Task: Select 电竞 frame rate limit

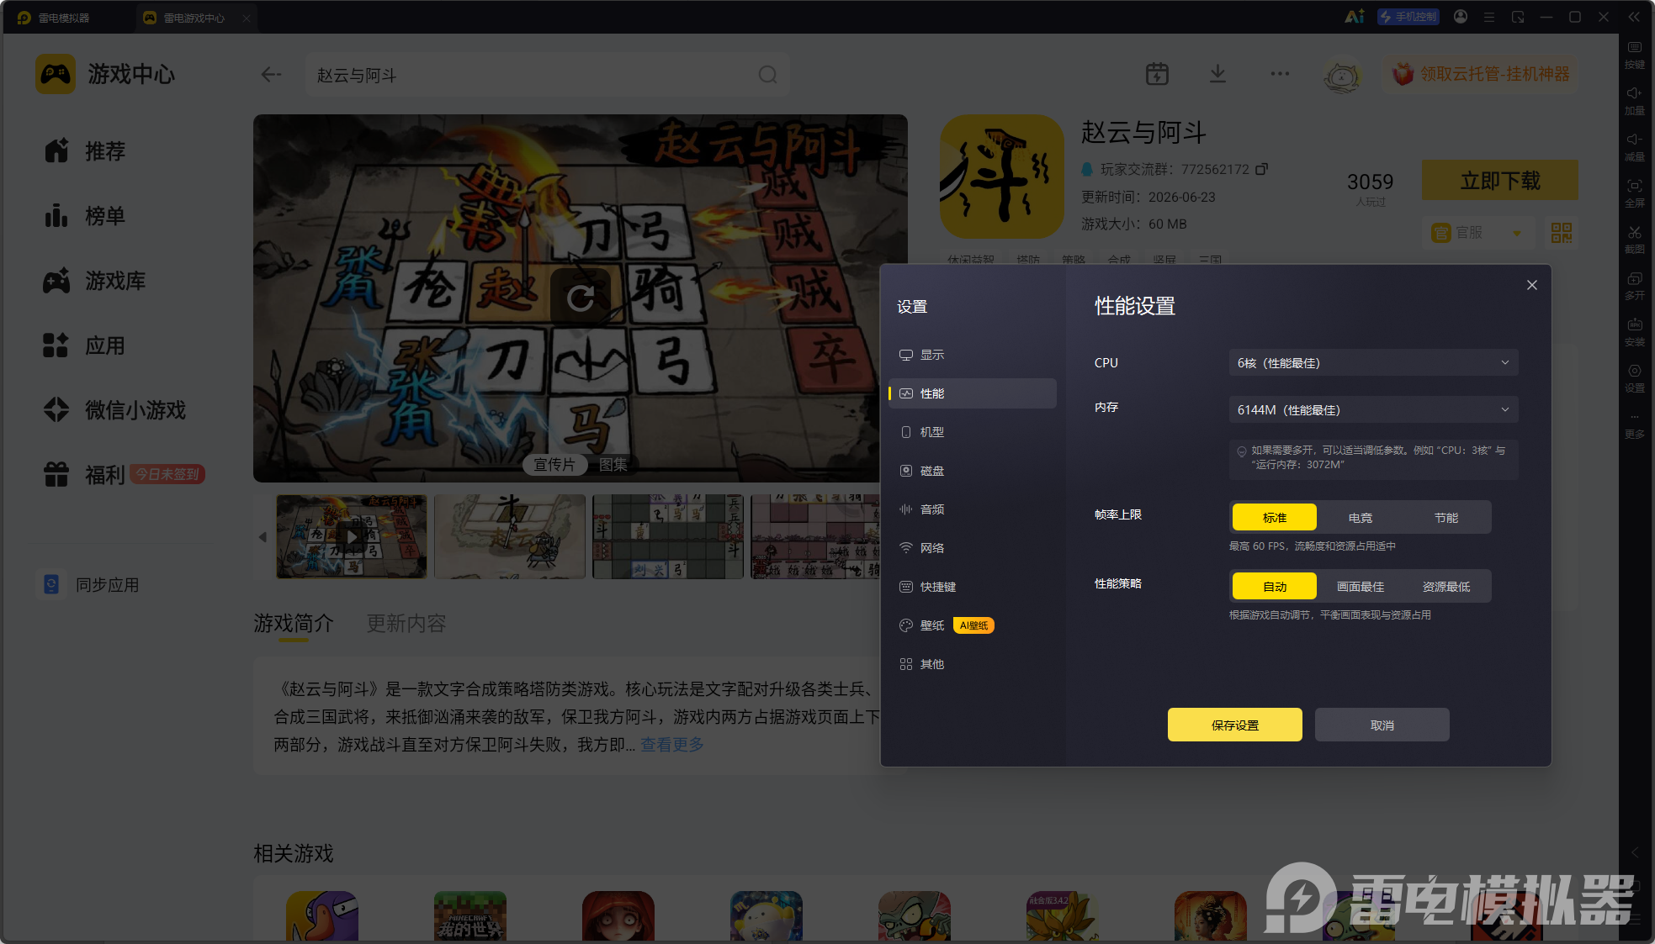Action: [1360, 518]
